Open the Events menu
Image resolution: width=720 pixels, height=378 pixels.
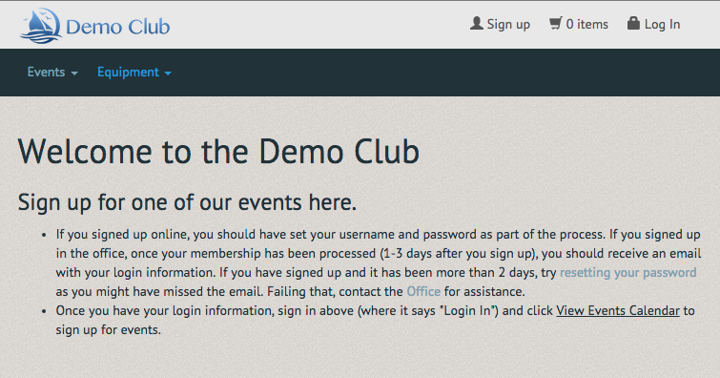click(x=46, y=73)
